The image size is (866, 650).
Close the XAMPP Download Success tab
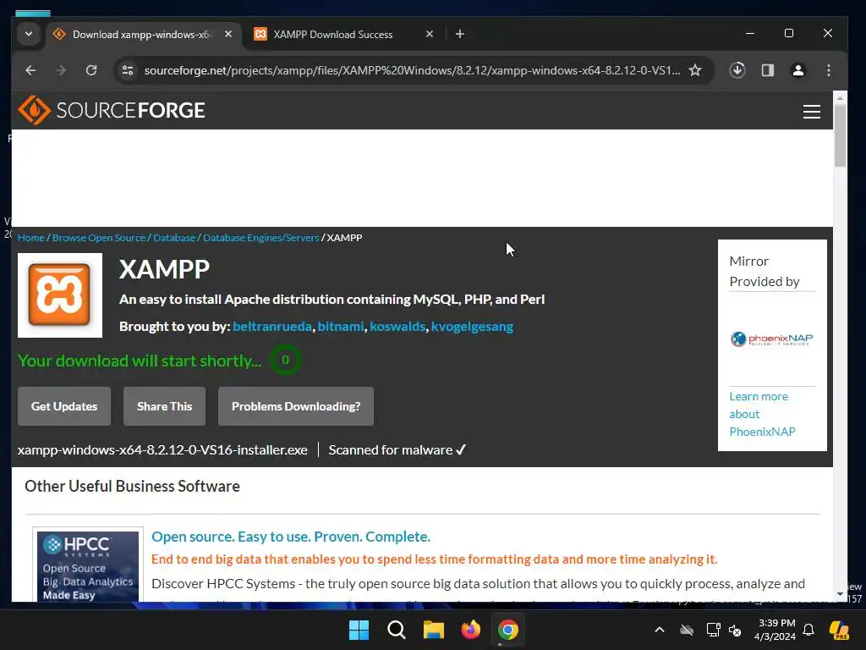tap(429, 34)
